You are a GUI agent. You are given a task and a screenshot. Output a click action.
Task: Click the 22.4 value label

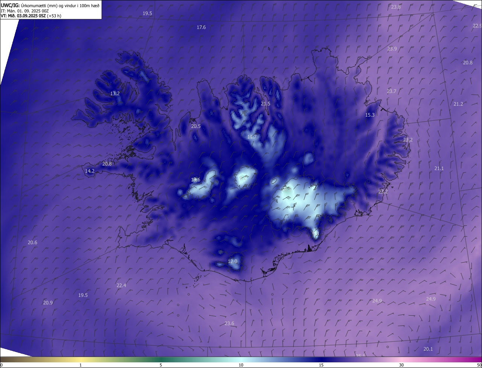tap(121, 286)
